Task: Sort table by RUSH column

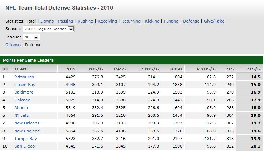Action: [x=176, y=69]
